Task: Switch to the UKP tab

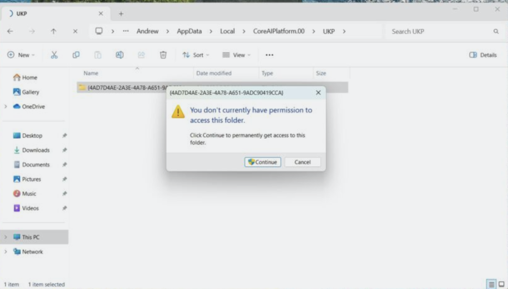Action: [x=56, y=14]
